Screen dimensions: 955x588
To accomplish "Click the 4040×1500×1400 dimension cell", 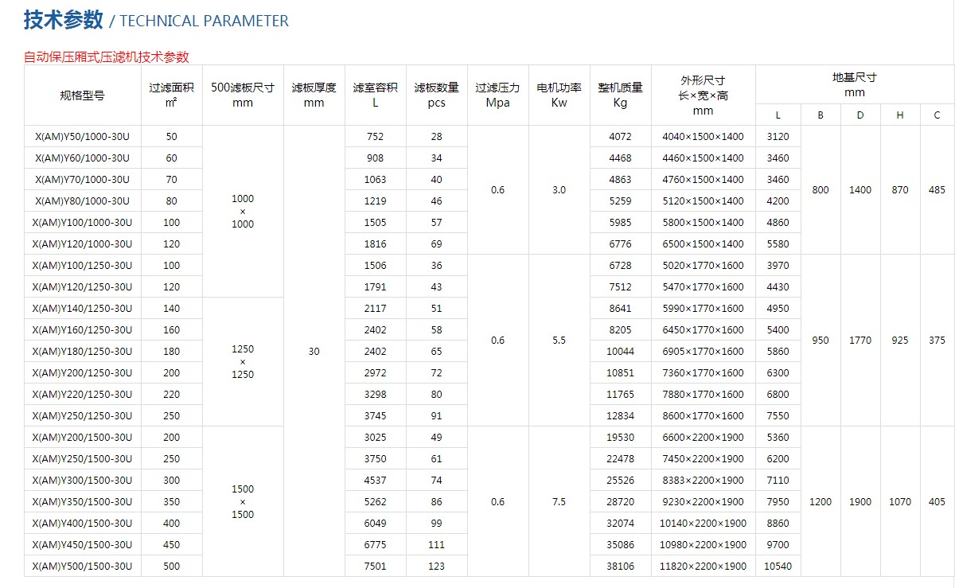I will pos(703,137).
